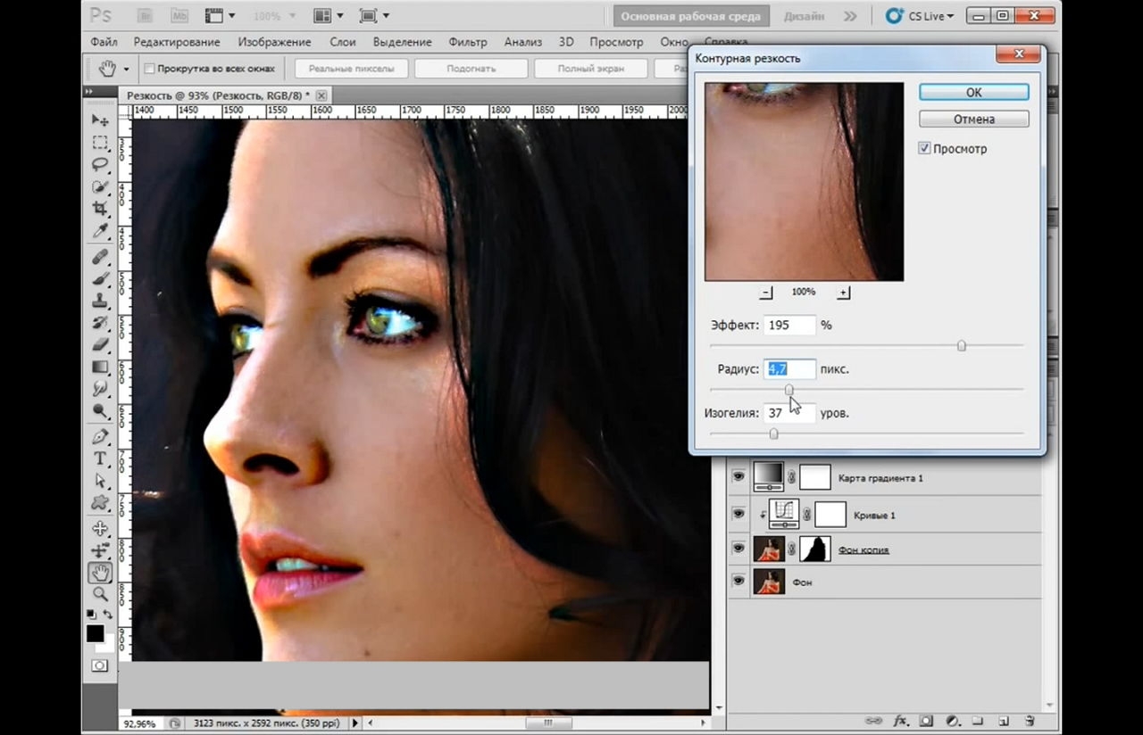1143x735 pixels.
Task: Click the Отмена button
Action: [x=973, y=119]
